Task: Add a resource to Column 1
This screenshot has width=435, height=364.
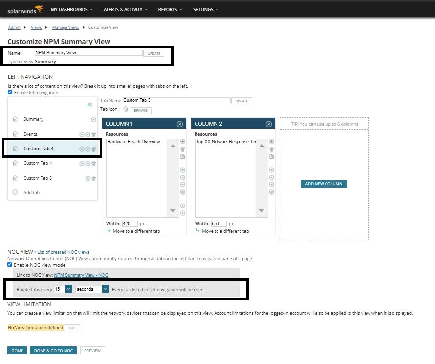Action: tap(183, 142)
